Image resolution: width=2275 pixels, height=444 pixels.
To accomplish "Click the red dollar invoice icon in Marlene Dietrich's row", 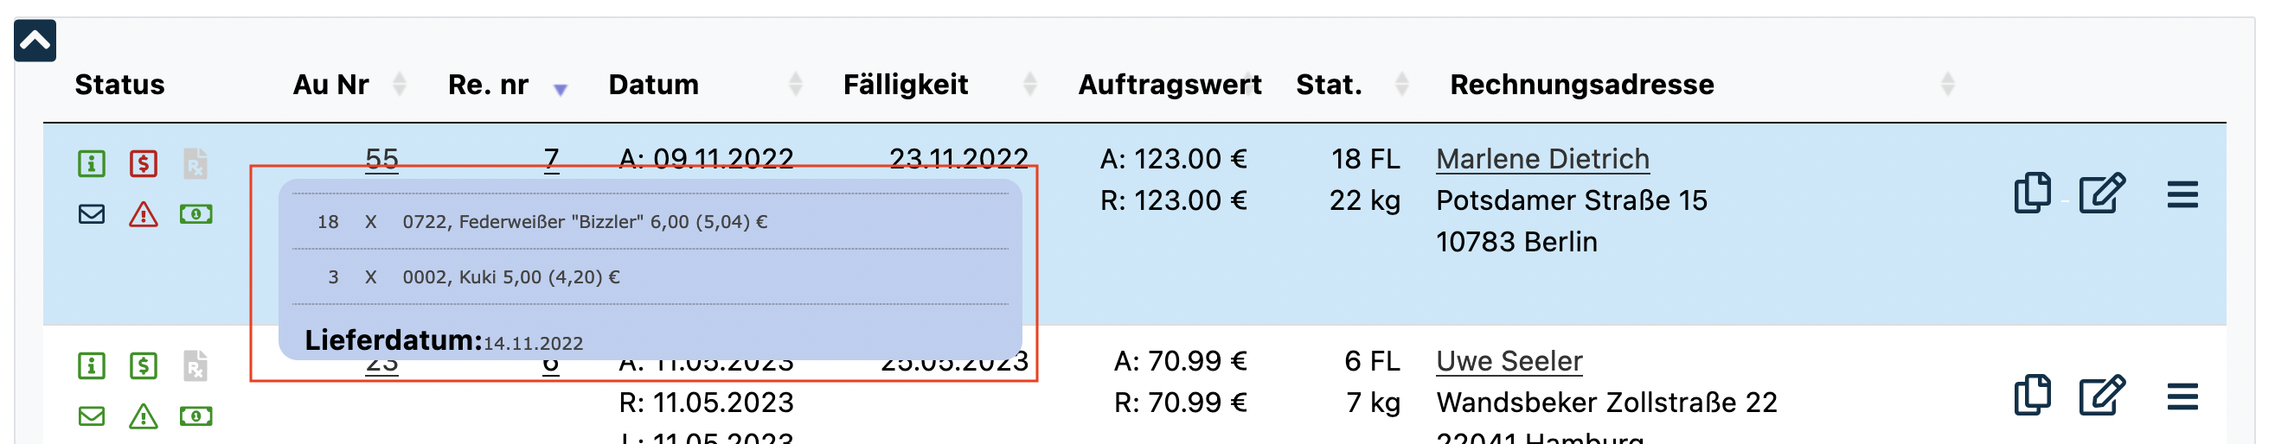I will click(x=143, y=163).
